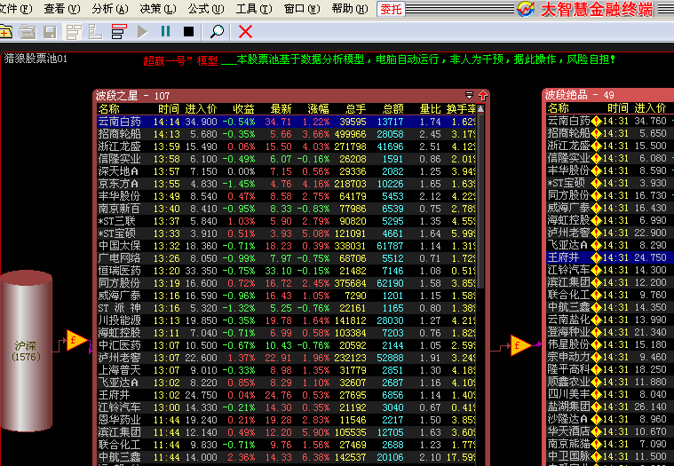Click the floppy disk save icon

50,32
